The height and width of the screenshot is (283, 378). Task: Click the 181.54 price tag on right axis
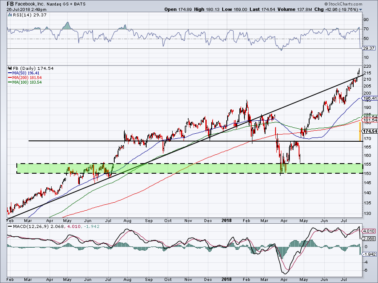click(370, 120)
